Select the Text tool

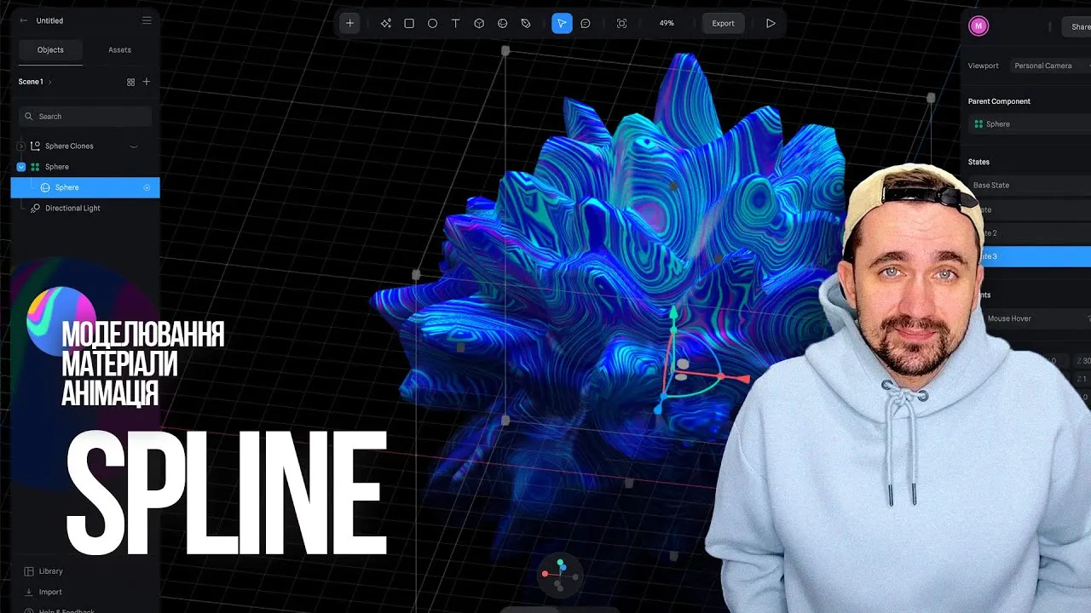click(x=455, y=24)
